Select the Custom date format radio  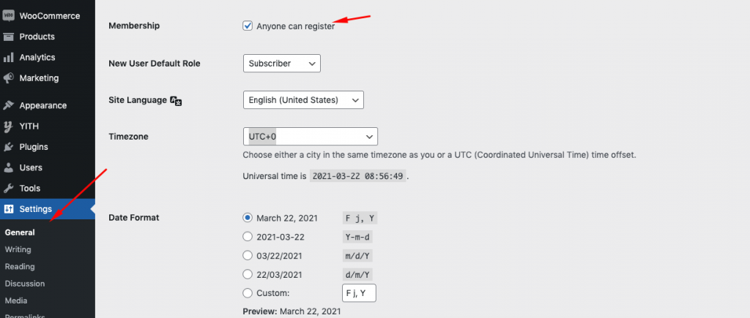(x=248, y=293)
